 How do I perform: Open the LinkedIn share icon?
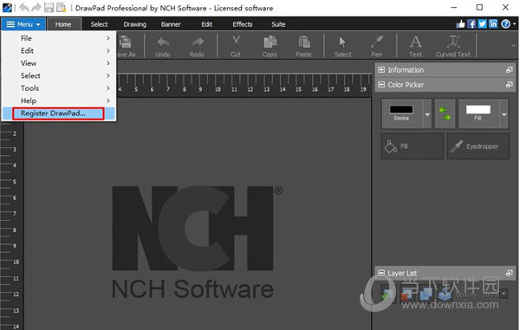pos(493,24)
